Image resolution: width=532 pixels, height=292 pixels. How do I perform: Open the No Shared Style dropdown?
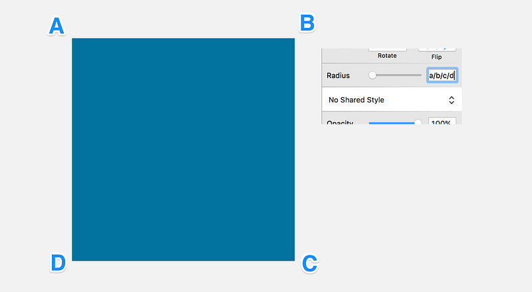pos(392,100)
